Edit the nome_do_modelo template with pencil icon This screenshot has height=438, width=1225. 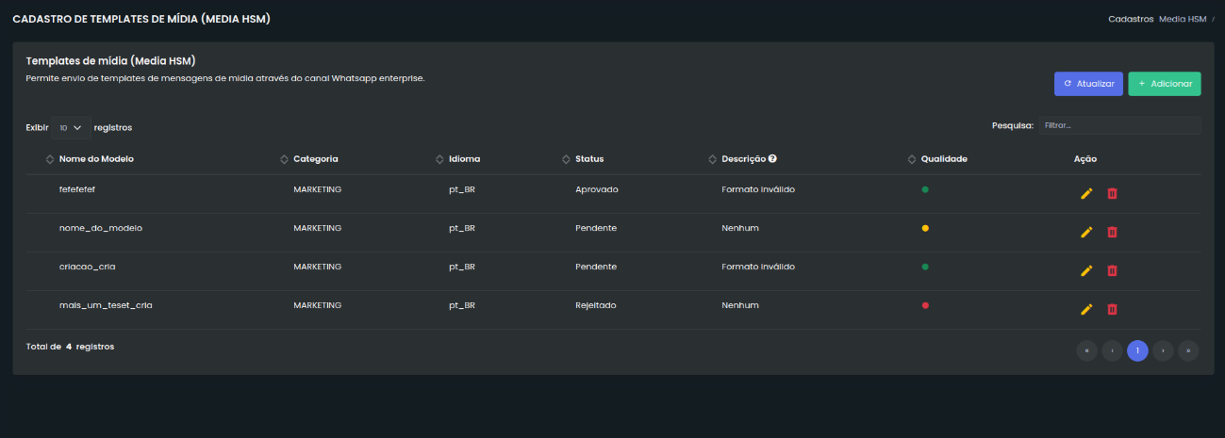tap(1086, 232)
